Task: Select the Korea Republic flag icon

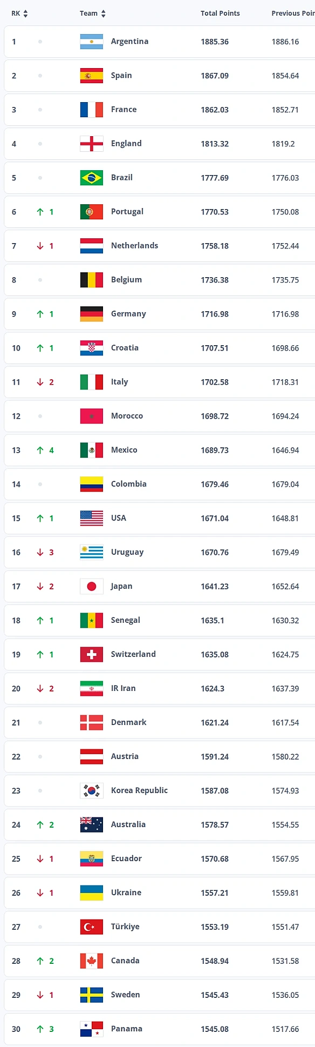Action: click(92, 790)
